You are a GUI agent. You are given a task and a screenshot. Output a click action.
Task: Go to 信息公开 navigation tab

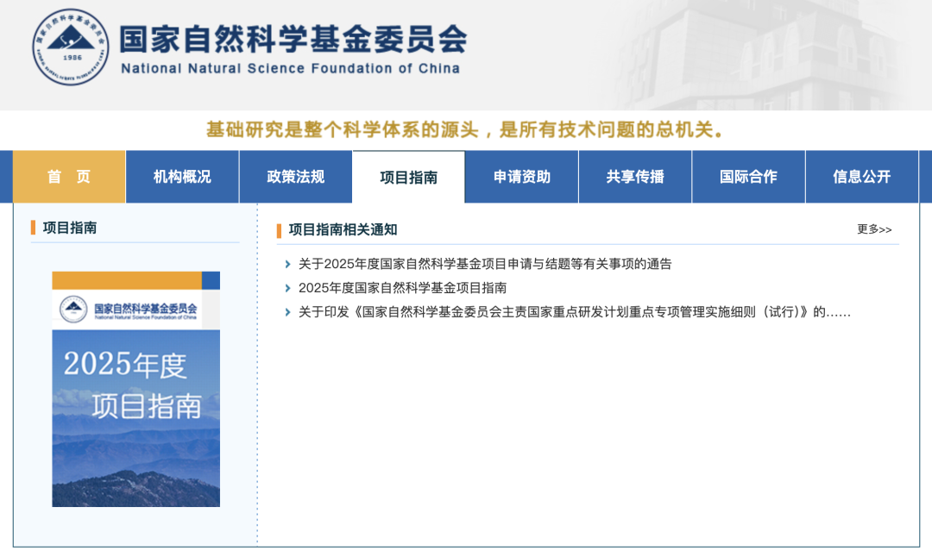[862, 177]
